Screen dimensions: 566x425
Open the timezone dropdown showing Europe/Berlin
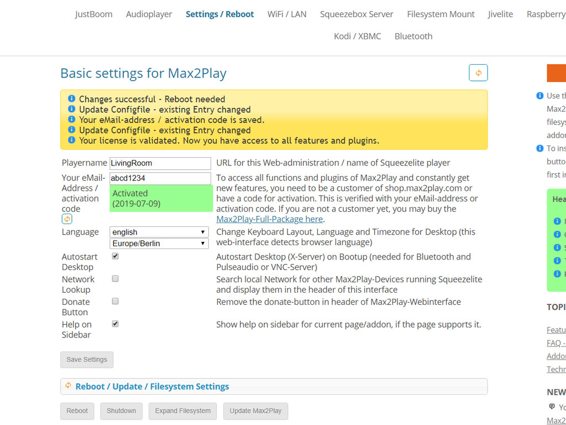pos(159,243)
